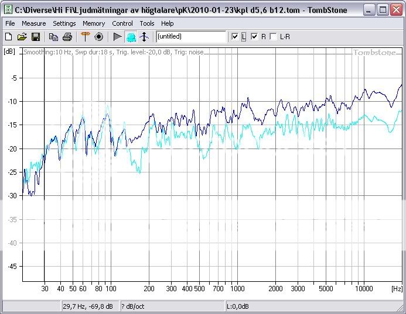This screenshot has width=406, height=314.
Task: Open the Settings menu
Action: pyautogui.click(x=64, y=23)
